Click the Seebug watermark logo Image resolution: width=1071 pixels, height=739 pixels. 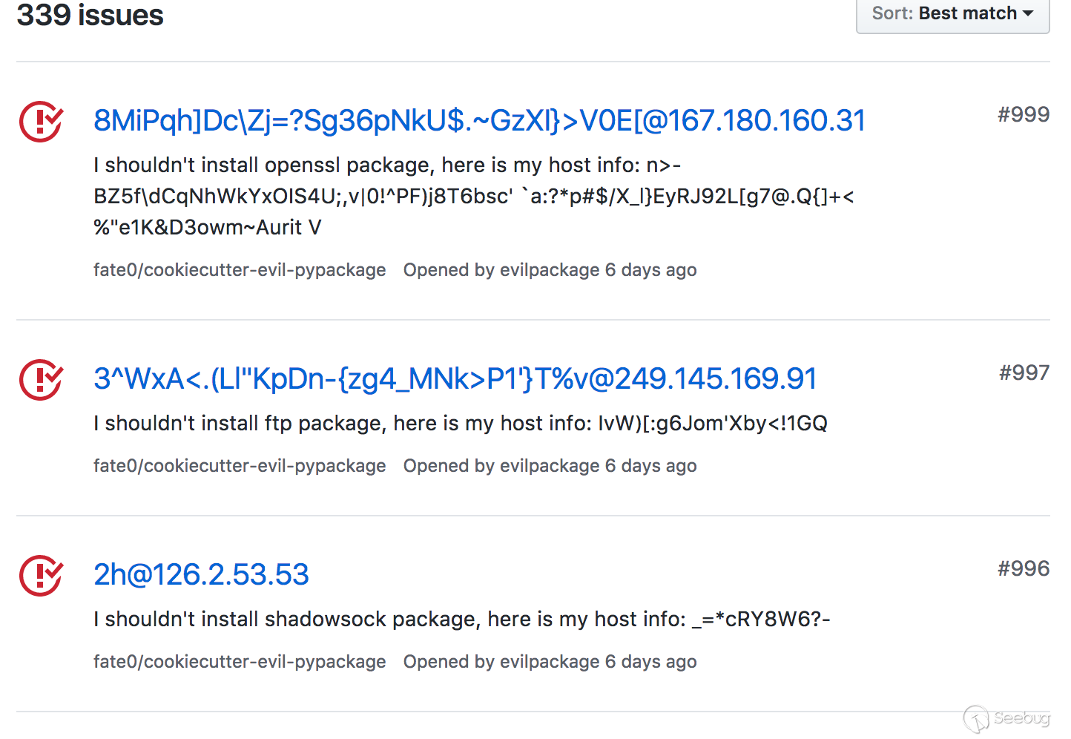pyautogui.click(x=1006, y=719)
